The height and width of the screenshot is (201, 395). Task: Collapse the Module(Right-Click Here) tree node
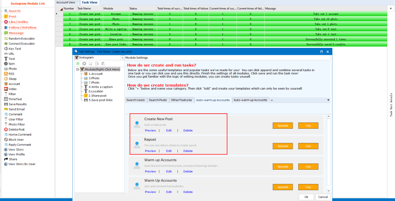pyautogui.click(x=77, y=70)
